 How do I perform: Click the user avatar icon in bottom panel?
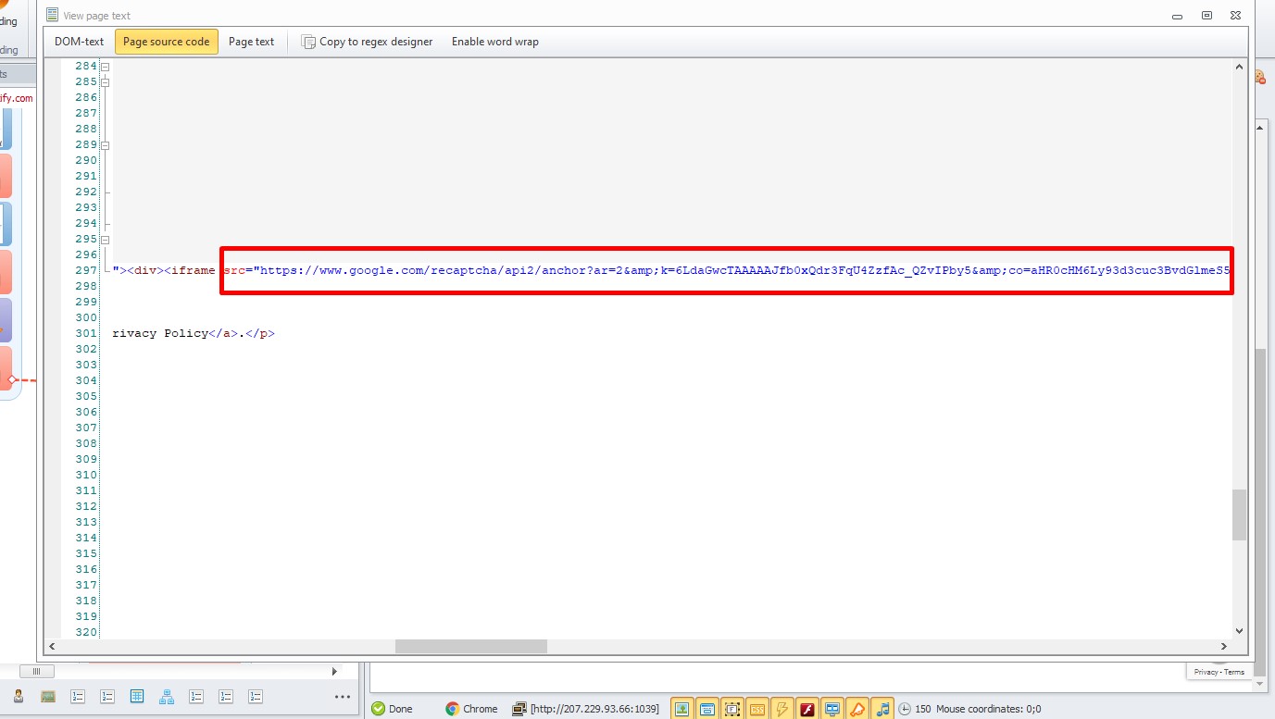(19, 696)
